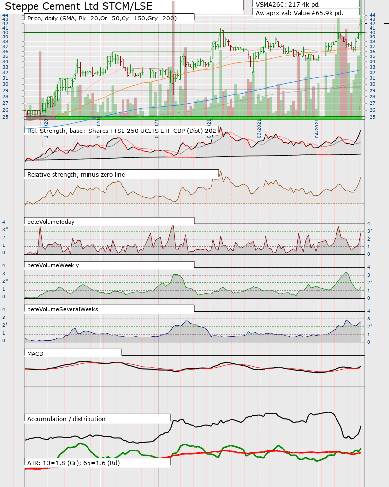Click the MACD panel label
Screen dimensions: 389x487
coord(35,354)
